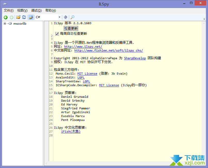This screenshot has width=208, height=168.
Task: Open the 调试(D) menu
Action: tap(36, 11)
